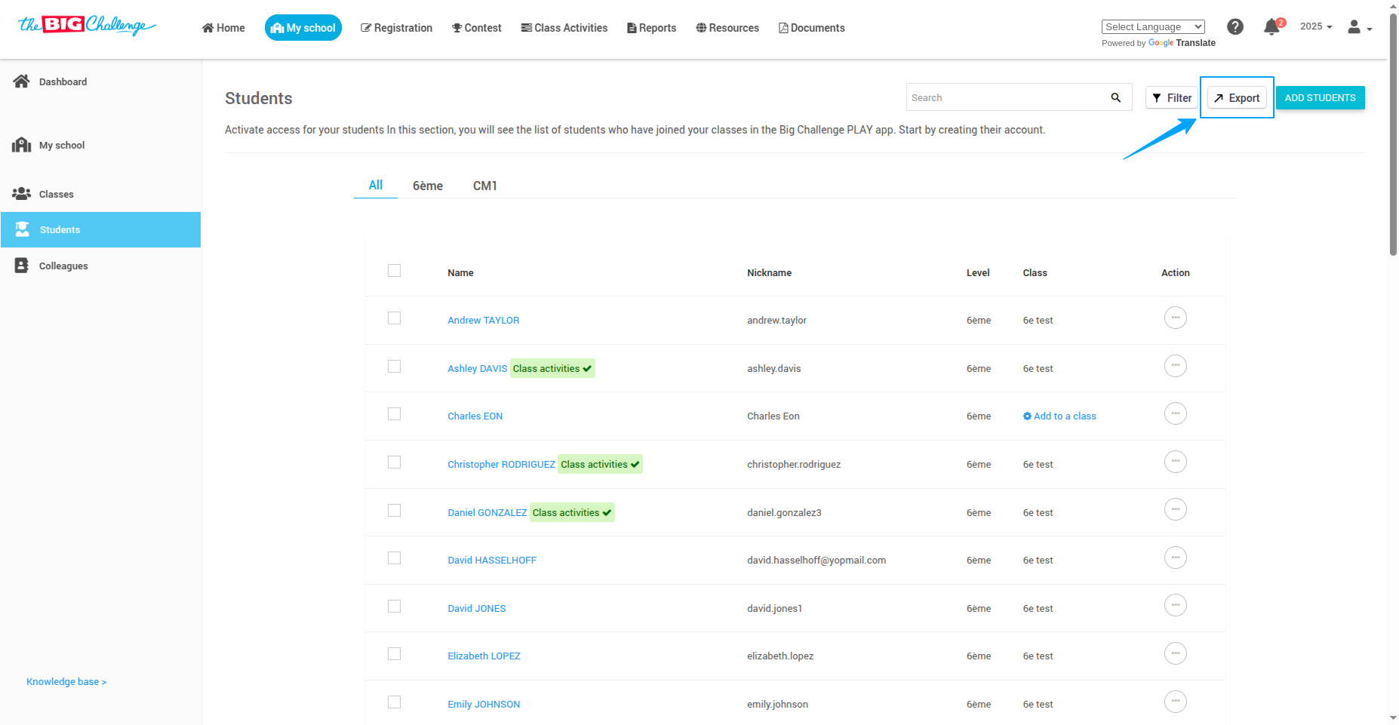The height and width of the screenshot is (725, 1399).
Task: Click the search magnifier icon
Action: pyautogui.click(x=1116, y=97)
